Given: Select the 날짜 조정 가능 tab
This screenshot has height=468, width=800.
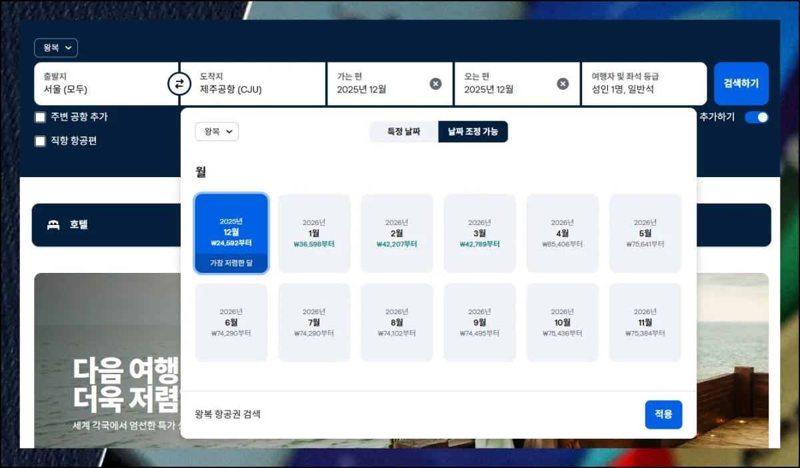Looking at the screenshot, I should [473, 132].
